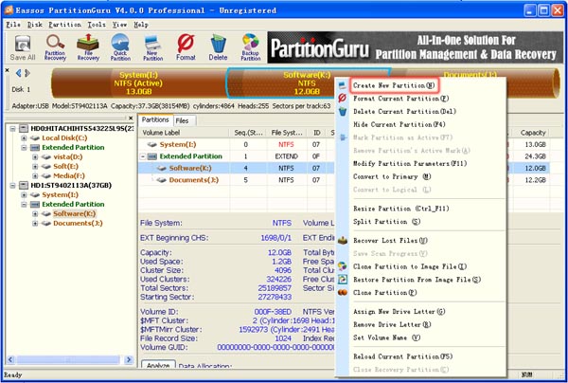The image size is (568, 383).
Task: Sort by Volume Label column header
Action: click(184, 133)
